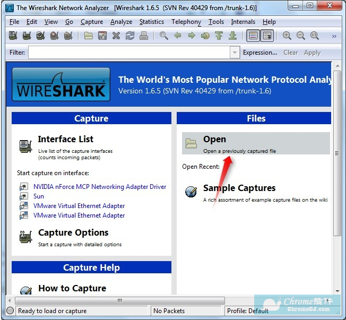The image size is (346, 320).
Task: Click the go to last packet icon
Action: 232,36
